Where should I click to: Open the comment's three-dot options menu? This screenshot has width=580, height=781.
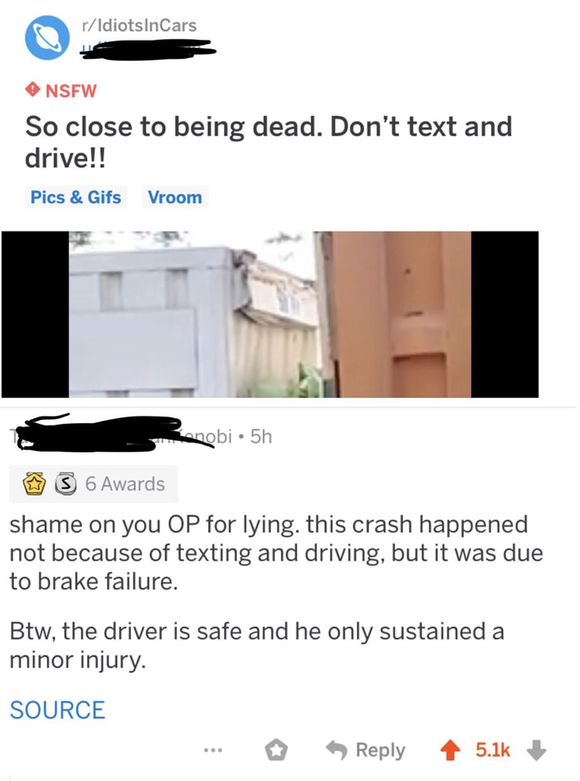point(212,750)
